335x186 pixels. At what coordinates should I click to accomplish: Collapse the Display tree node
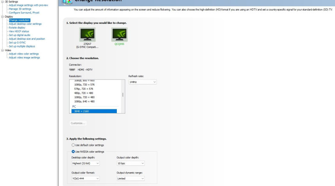3,16
